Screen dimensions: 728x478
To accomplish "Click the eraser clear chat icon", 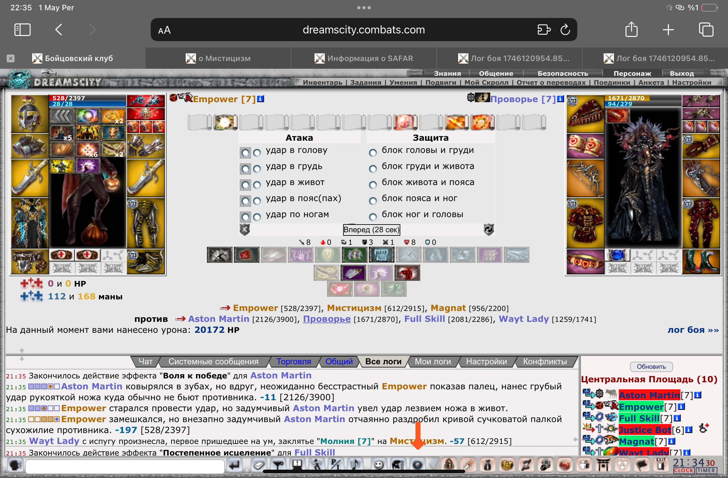I will pyautogui.click(x=259, y=465).
